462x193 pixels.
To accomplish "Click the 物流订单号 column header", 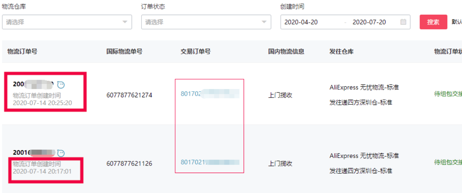I will 22,52.
